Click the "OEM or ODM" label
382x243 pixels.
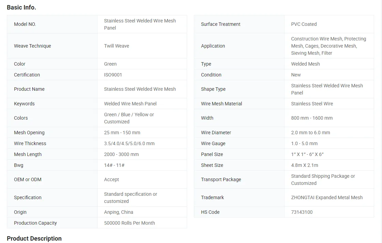click(28, 179)
